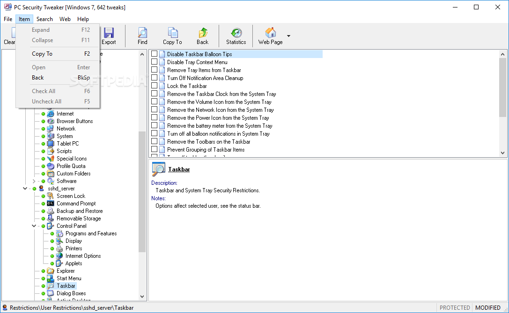Select the first System tree icon
Image resolution: width=509 pixels, height=313 pixels.
point(51,136)
